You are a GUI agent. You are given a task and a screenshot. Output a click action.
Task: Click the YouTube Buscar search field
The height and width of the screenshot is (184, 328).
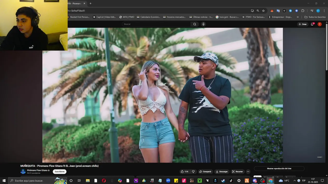coord(156,24)
